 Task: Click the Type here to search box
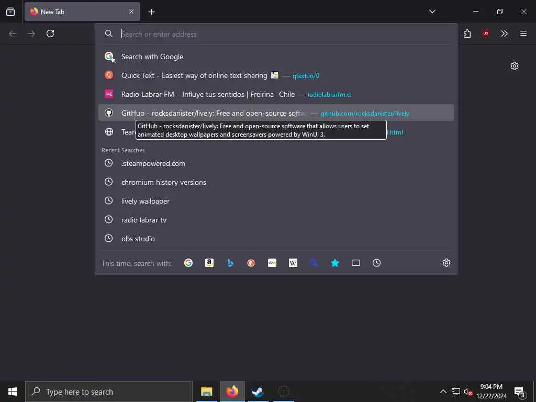coord(109,392)
